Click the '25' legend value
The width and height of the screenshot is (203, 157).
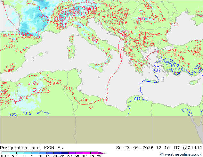pos(62,156)
